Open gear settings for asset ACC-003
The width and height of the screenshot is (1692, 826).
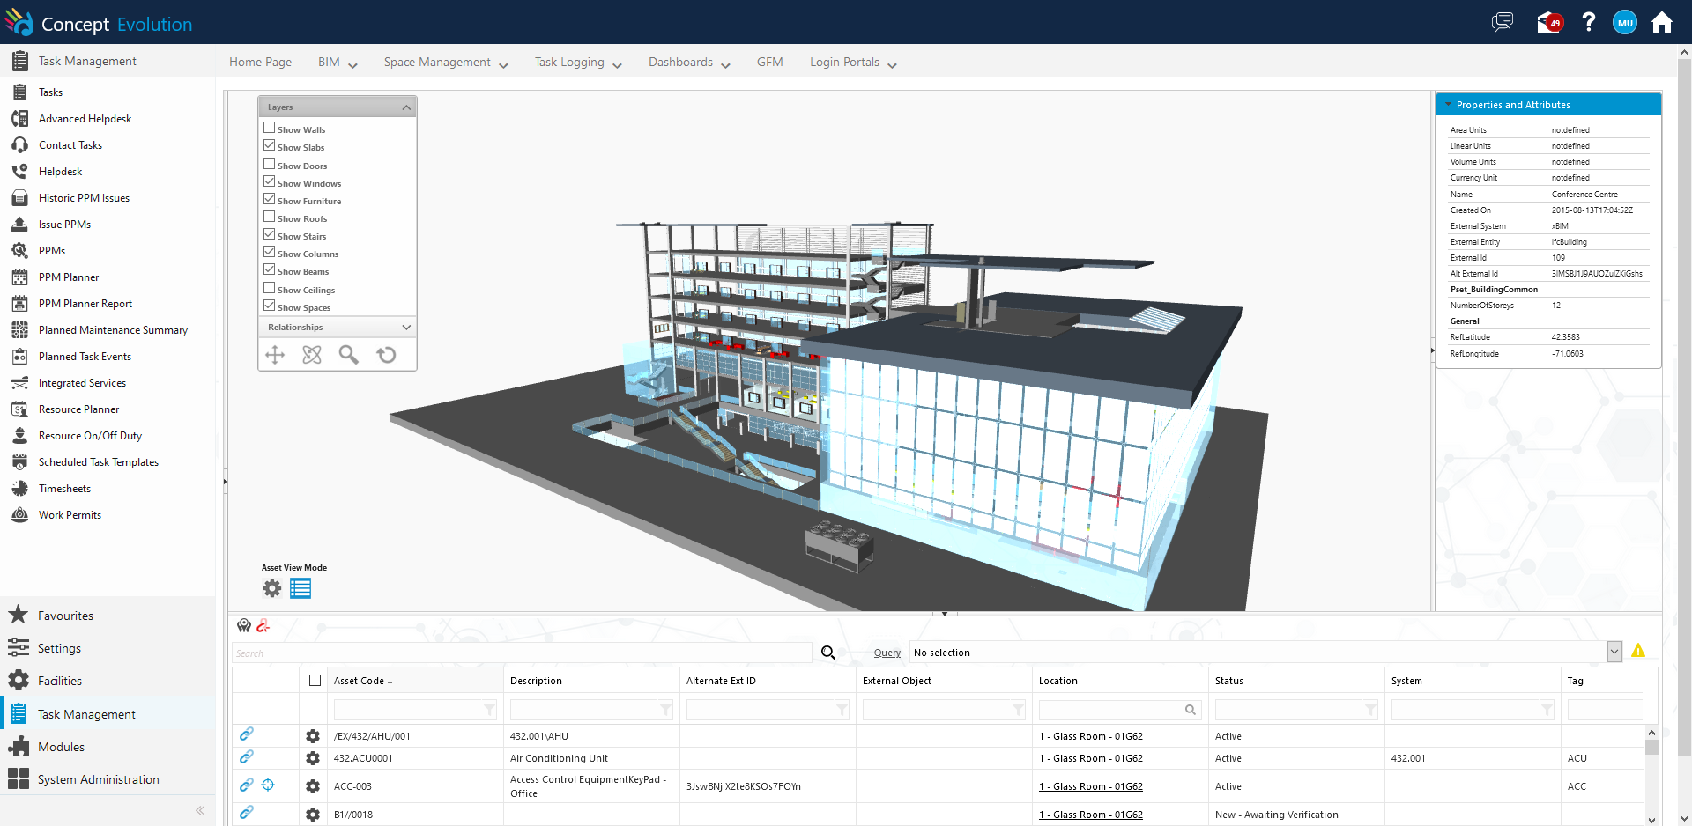[313, 786]
